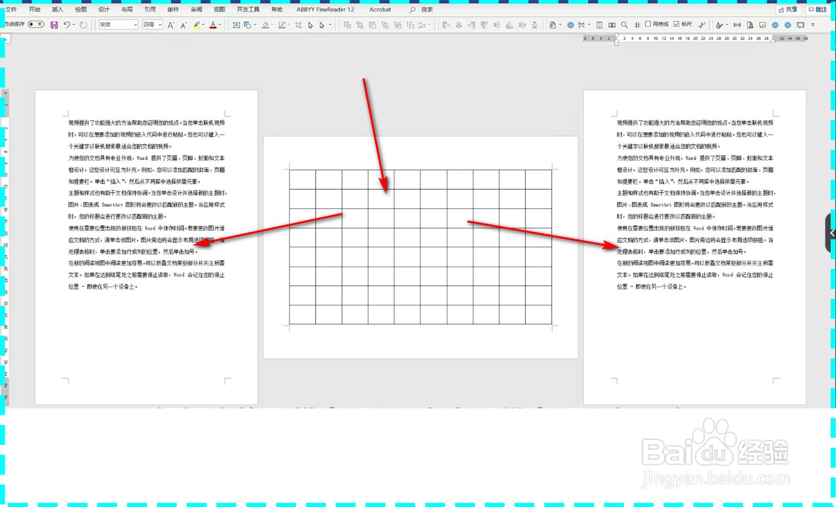Click the table on the landscape page
This screenshot has width=836, height=507.
pos(421,246)
